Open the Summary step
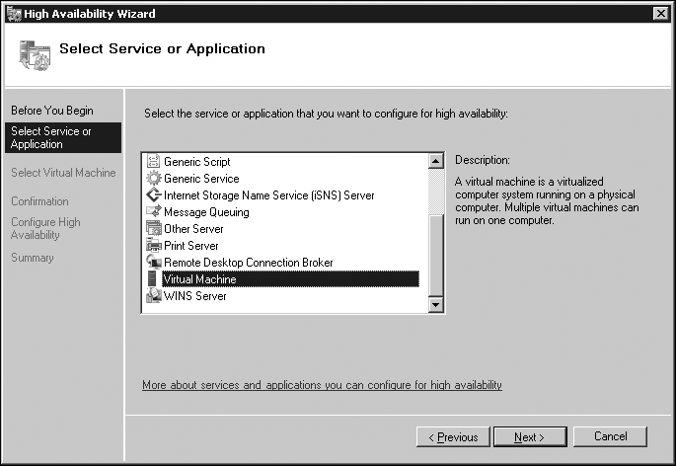Viewport: 676px width, 466px height. (33, 258)
